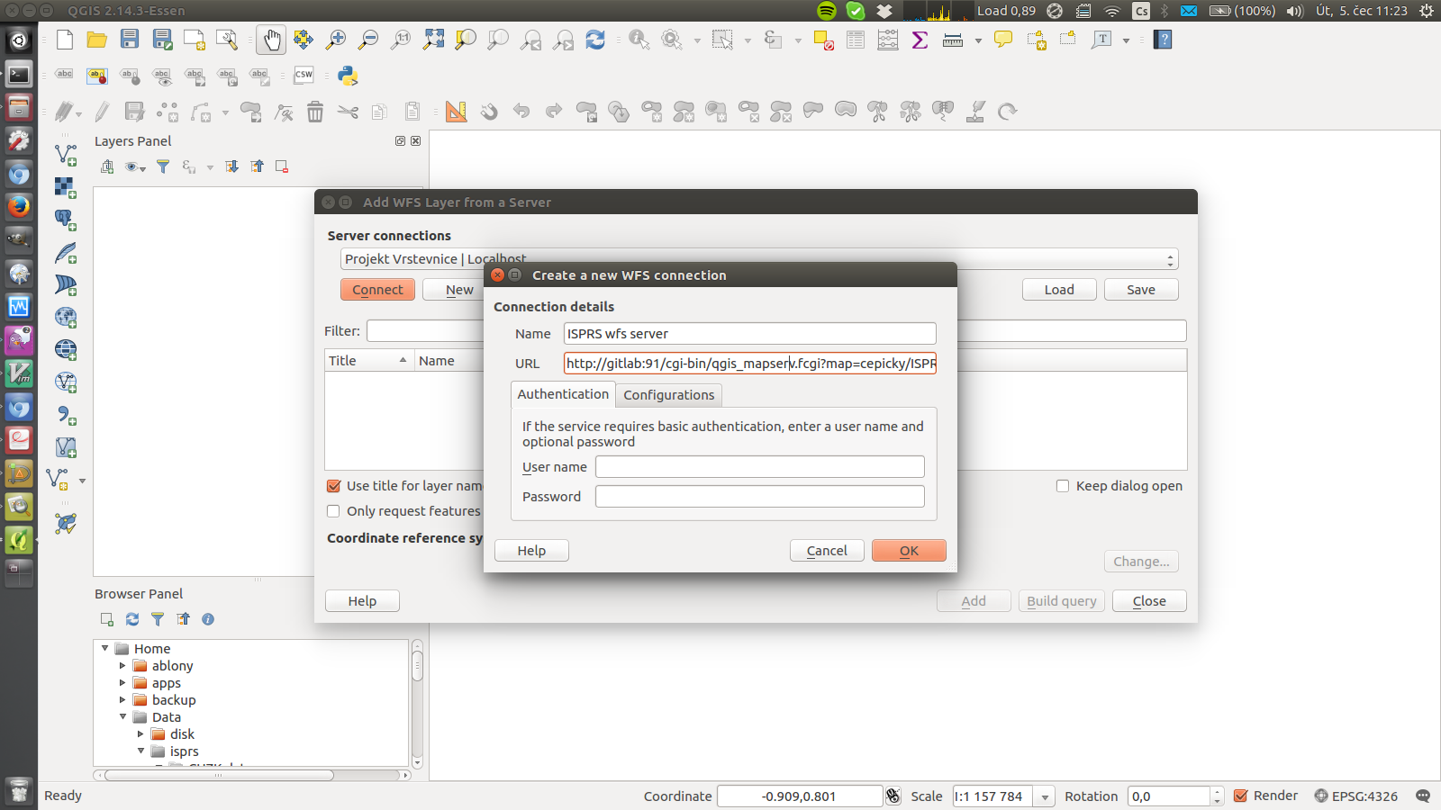The image size is (1441, 810).
Task: Click the Add Raster Layer icon
Action: [66, 187]
